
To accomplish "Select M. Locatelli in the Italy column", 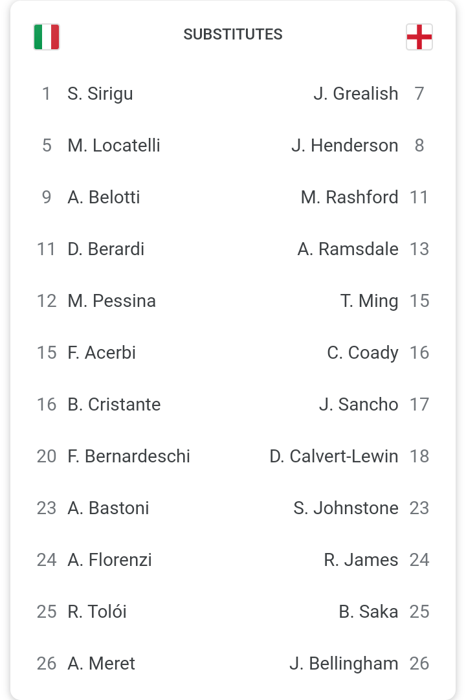I will [114, 145].
